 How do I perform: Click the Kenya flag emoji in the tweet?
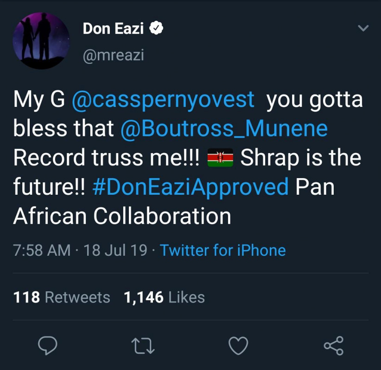220,159
